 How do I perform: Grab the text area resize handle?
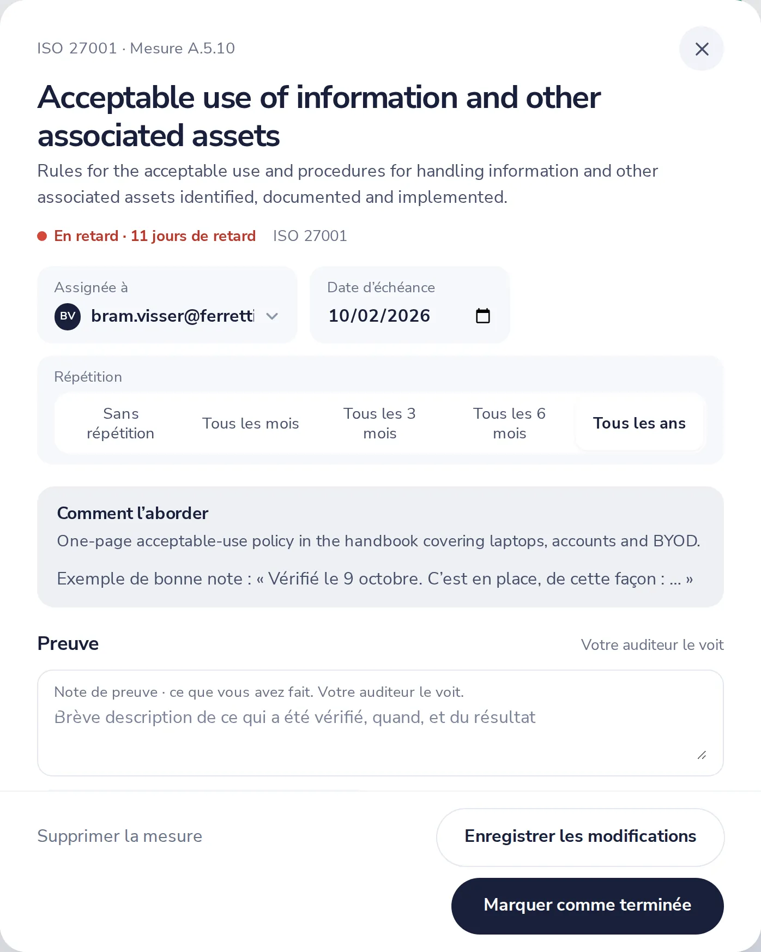(x=702, y=755)
